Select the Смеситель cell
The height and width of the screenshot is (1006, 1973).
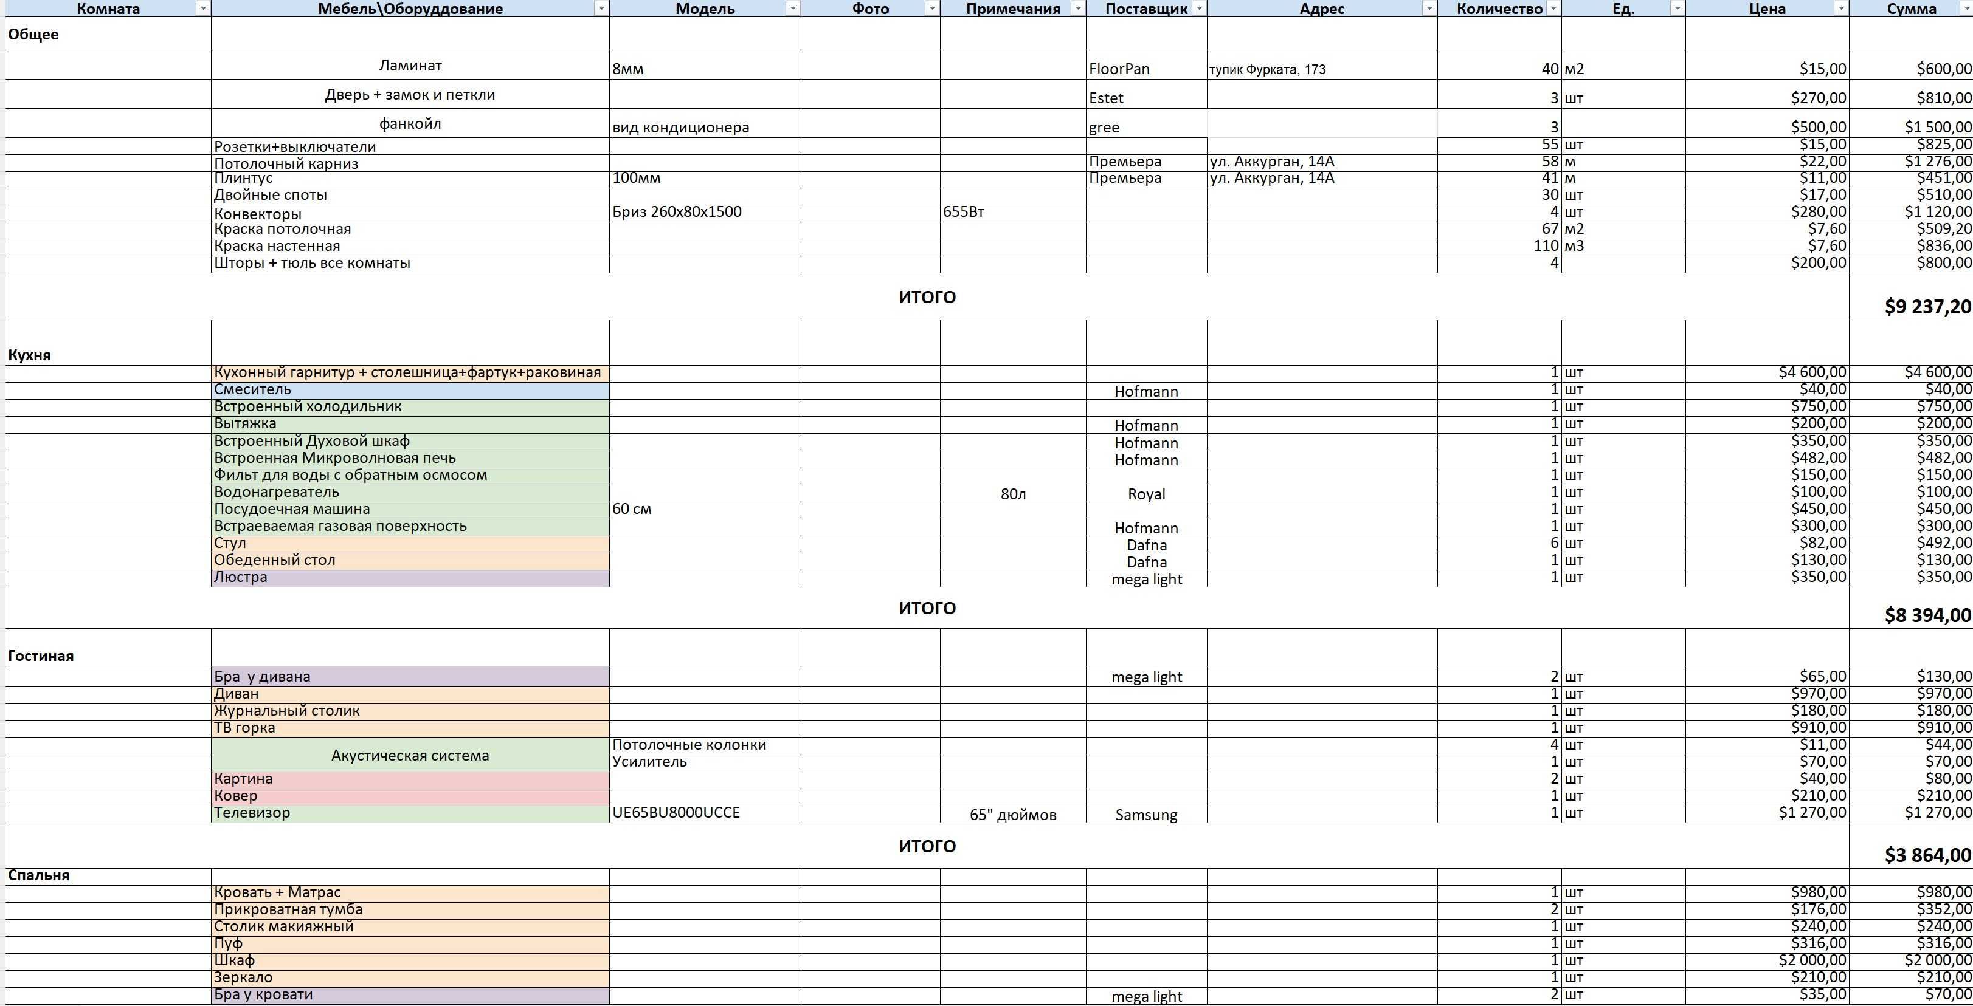coord(410,390)
